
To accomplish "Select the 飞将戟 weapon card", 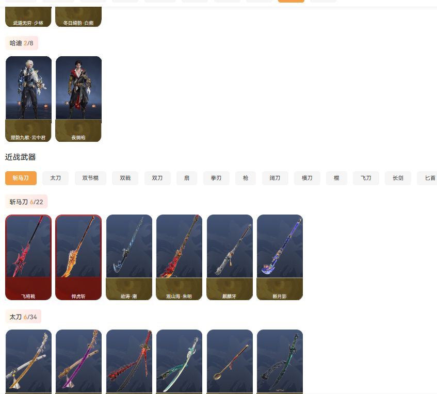I will [28, 257].
